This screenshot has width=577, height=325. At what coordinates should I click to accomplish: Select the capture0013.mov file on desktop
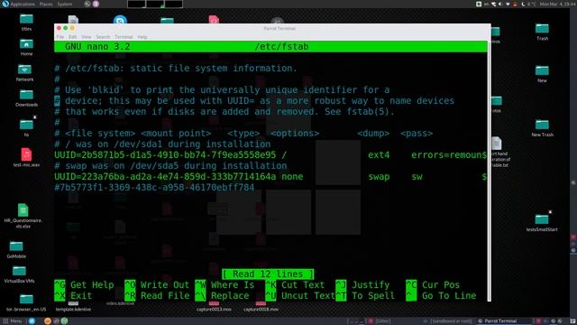tap(214, 307)
